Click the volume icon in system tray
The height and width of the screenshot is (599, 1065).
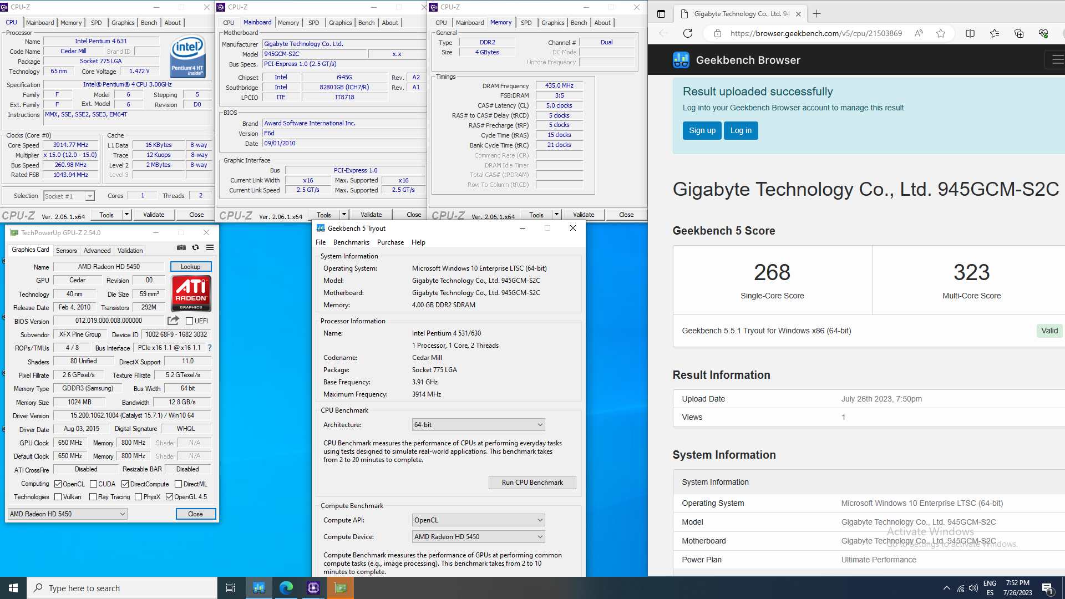click(973, 588)
